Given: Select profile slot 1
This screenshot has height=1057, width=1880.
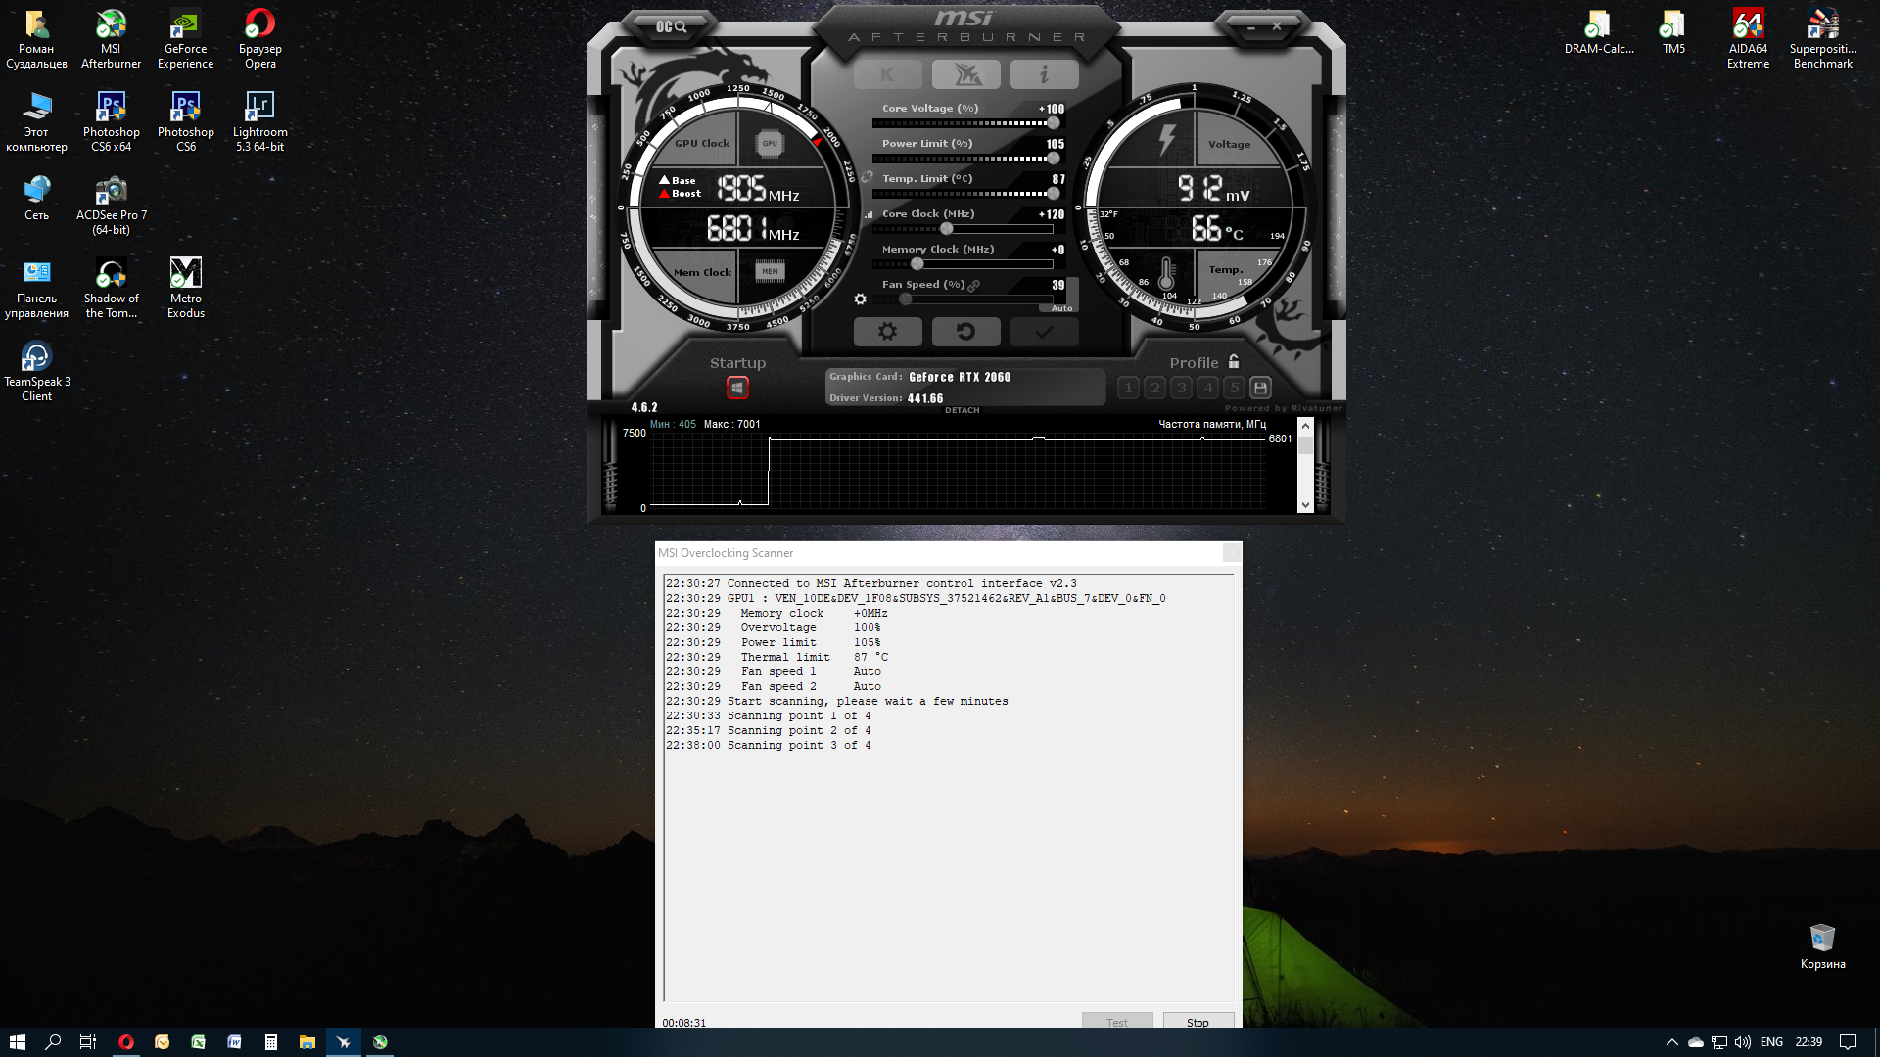Looking at the screenshot, I should pos(1128,388).
